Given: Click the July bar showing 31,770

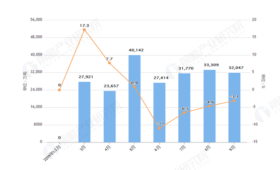Looking at the screenshot, I should point(184,108).
